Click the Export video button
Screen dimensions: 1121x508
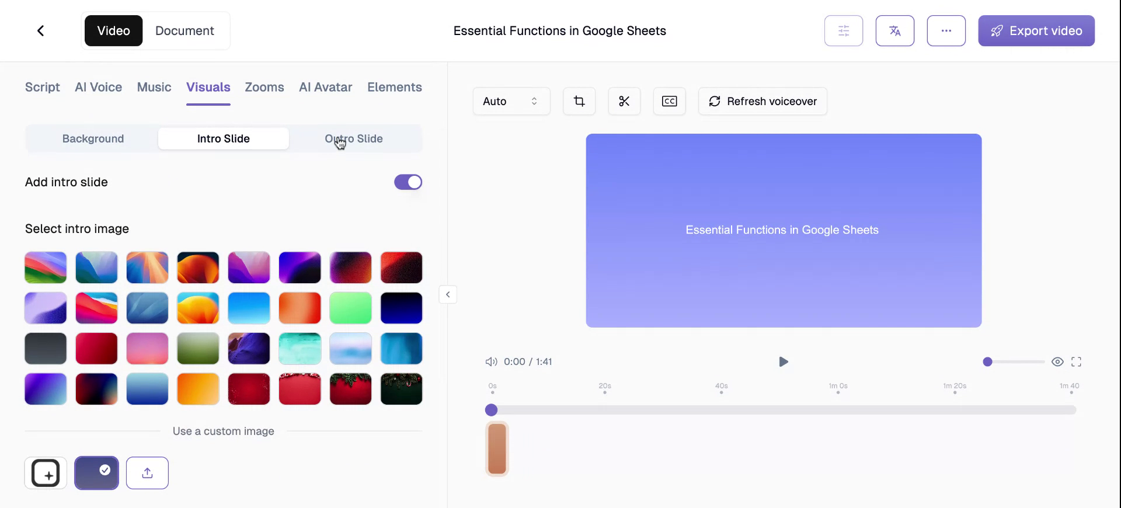(1036, 31)
